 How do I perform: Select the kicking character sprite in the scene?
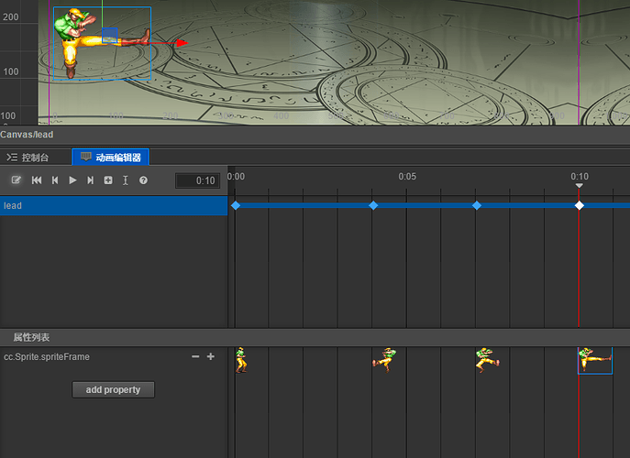102,43
